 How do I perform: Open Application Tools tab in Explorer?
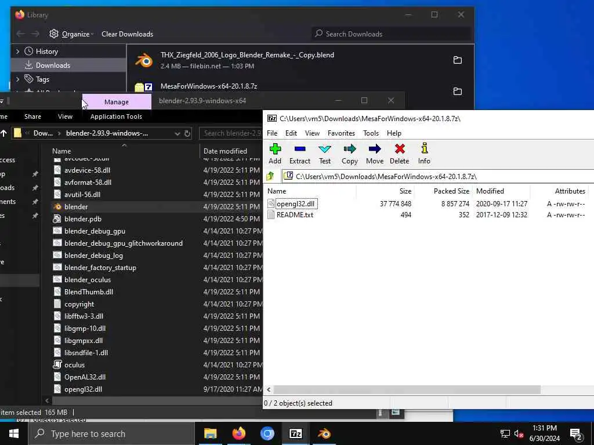(x=116, y=116)
